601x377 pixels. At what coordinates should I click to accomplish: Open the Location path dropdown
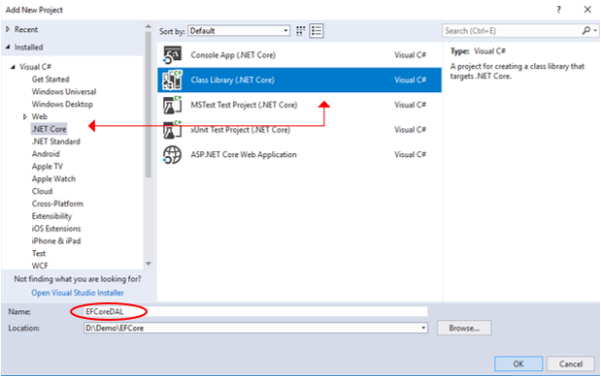pos(423,328)
